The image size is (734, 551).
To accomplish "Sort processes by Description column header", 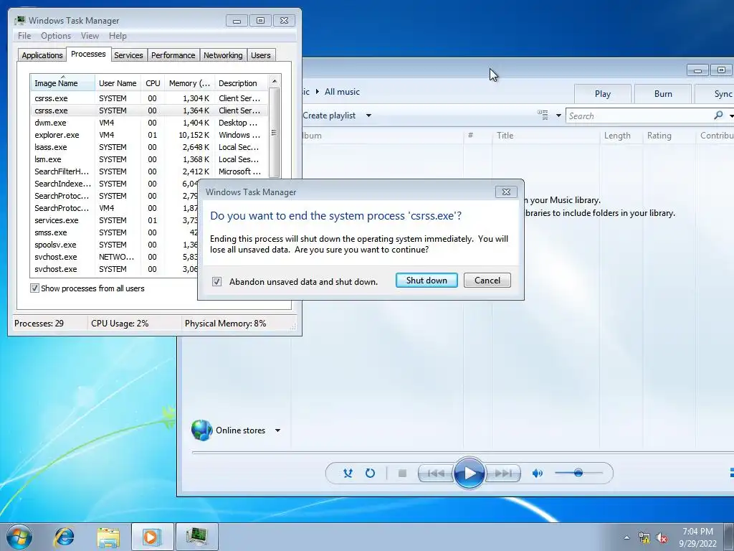I will tap(242, 83).
